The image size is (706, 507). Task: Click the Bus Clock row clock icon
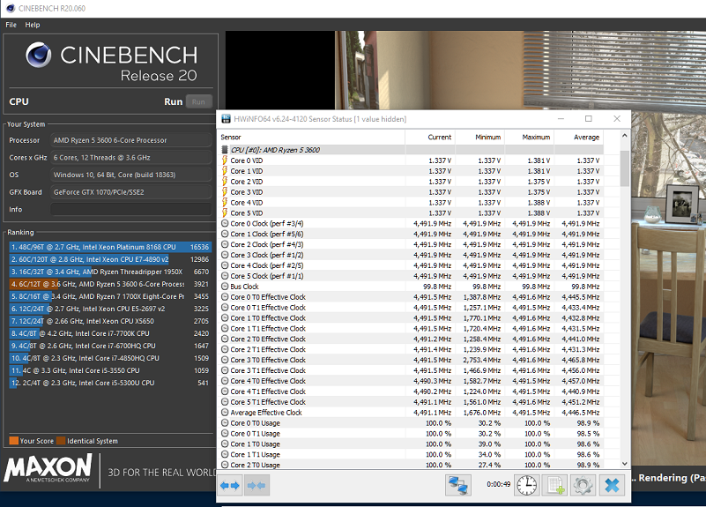click(225, 287)
